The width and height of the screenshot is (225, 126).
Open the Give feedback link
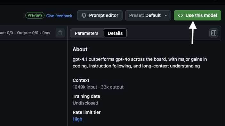point(59,16)
